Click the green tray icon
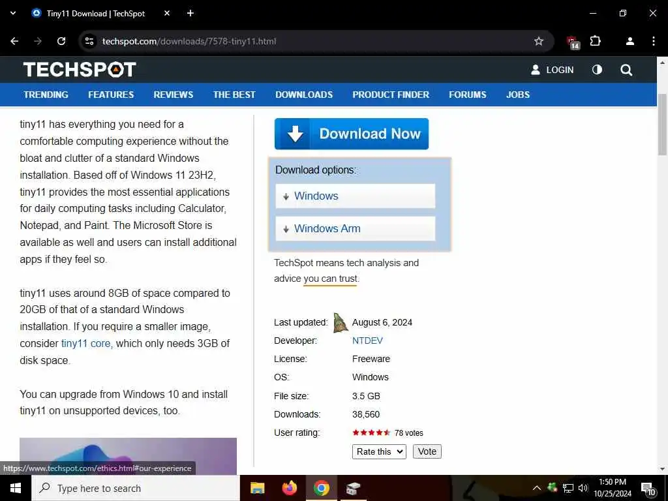 [552, 487]
